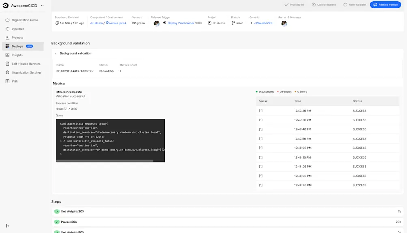Collapse the sidebar with bottom arrow icon
The width and height of the screenshot is (407, 233).
click(7, 226)
